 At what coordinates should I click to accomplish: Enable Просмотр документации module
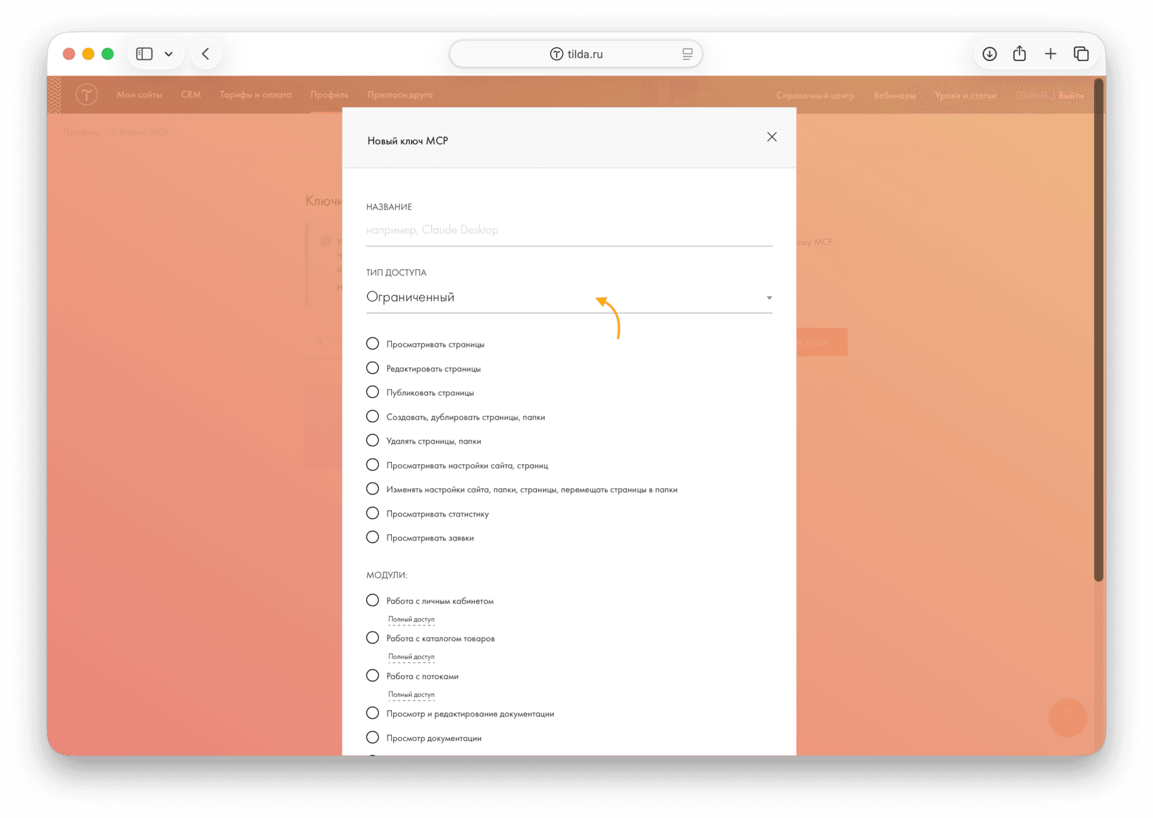(372, 738)
